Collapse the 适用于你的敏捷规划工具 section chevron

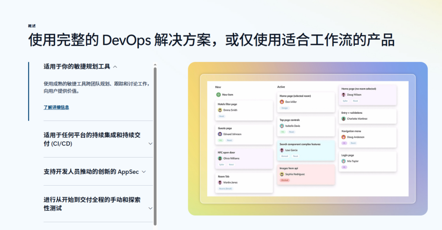115,67
